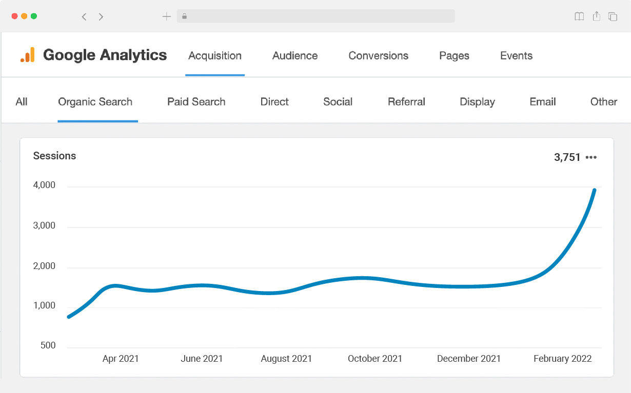
Task: Click the browser forward arrow
Action: [x=101, y=16]
